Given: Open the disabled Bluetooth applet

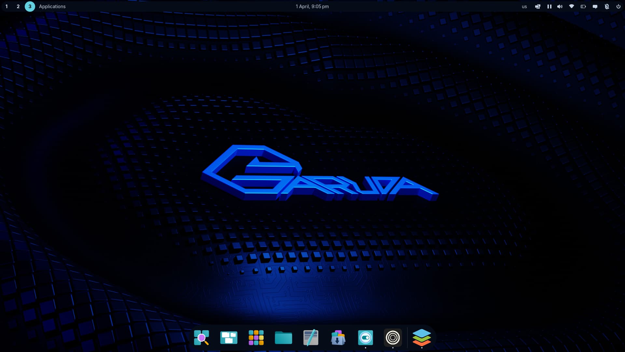Looking at the screenshot, I should point(607,7).
